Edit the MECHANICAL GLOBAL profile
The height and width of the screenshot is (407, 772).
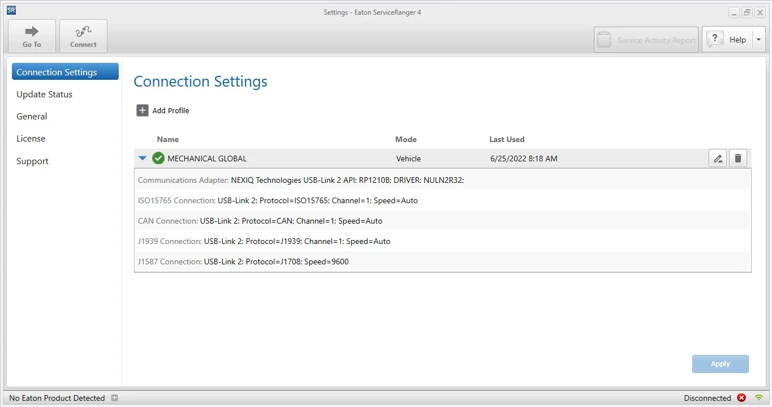tap(718, 158)
